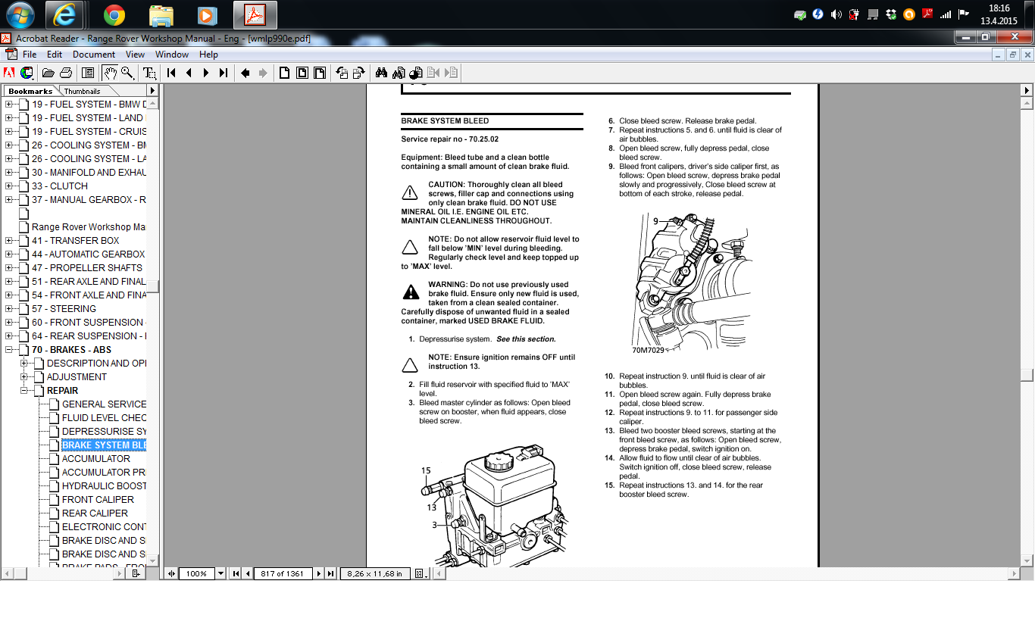Go to first page using toolbar
1035x618 pixels.
(x=171, y=73)
